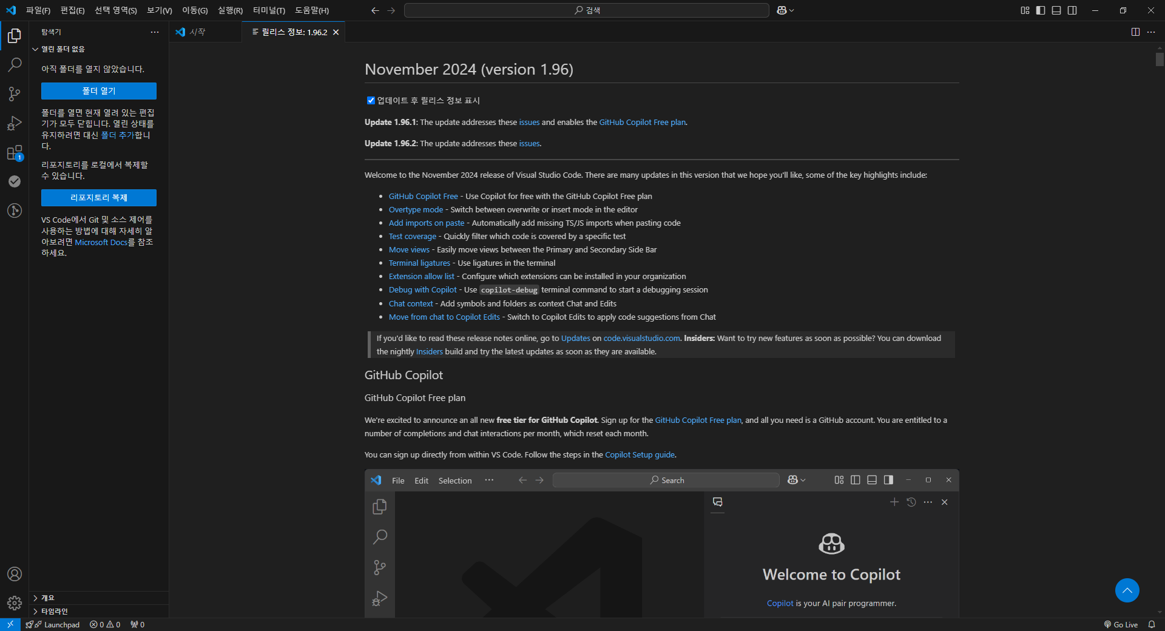The height and width of the screenshot is (631, 1165).
Task: Select the 릴리스 정보: 1.96.2 tab
Action: point(294,32)
